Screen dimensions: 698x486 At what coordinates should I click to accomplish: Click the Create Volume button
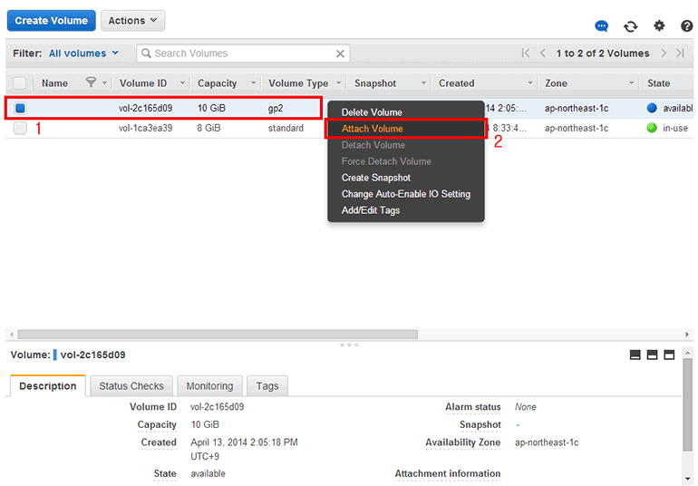coord(51,20)
